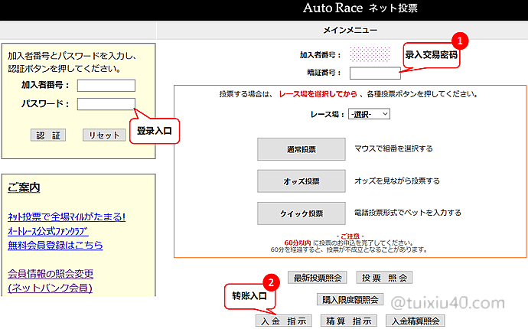
Task: Open the ネット投票で全場マイルがたまる! link
Action: [x=67, y=217]
